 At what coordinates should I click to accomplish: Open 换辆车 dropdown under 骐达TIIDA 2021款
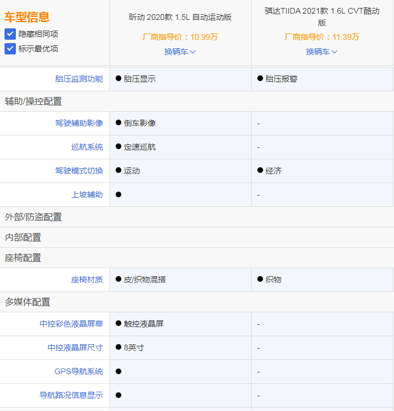tap(321, 52)
